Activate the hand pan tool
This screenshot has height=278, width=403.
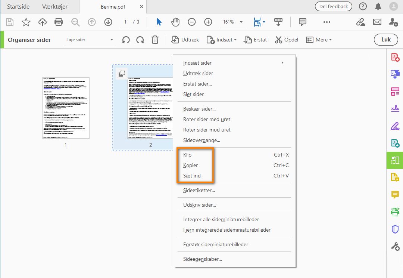175,22
